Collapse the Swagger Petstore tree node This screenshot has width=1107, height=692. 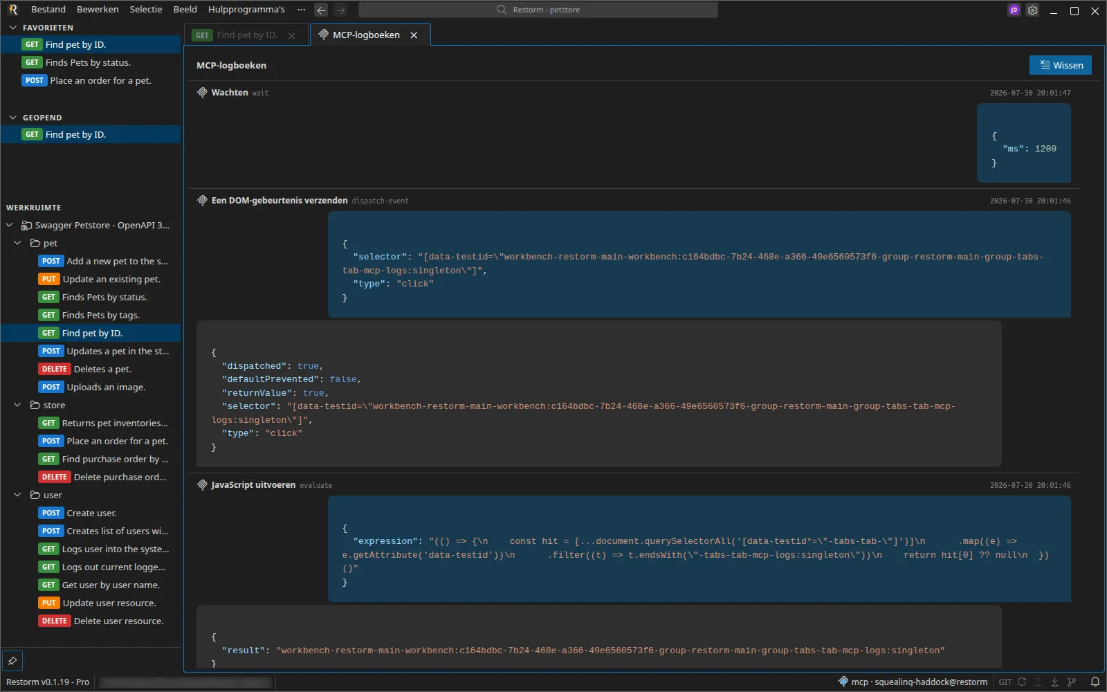tap(9, 225)
